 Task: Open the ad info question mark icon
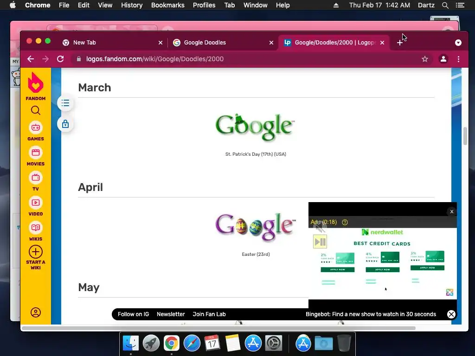click(x=345, y=222)
